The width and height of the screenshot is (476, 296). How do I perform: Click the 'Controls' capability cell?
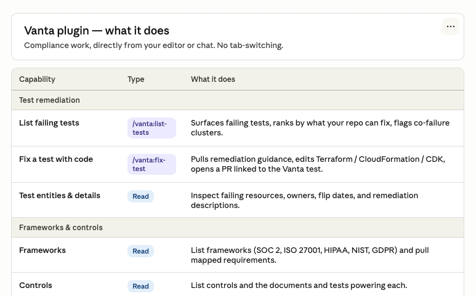click(x=36, y=286)
